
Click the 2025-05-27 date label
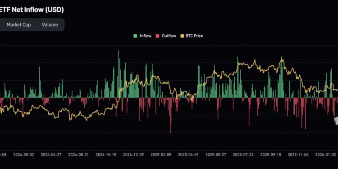(216, 155)
